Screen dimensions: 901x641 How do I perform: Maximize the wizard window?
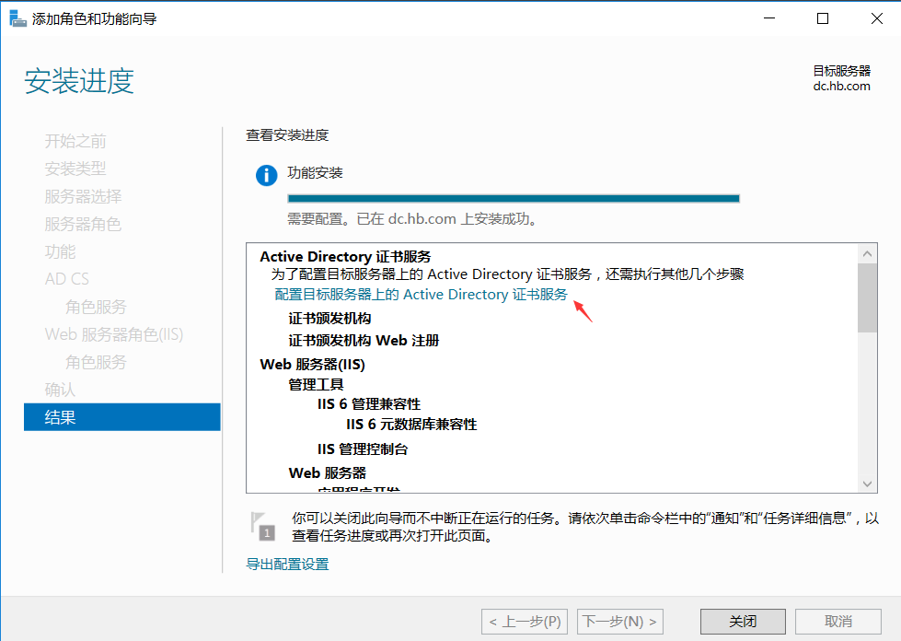[x=823, y=18]
